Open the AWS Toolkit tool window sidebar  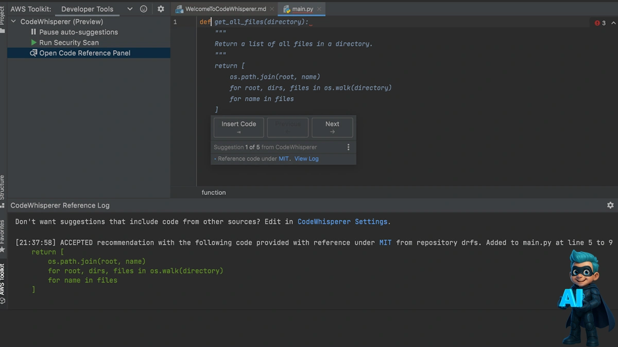(x=3, y=283)
